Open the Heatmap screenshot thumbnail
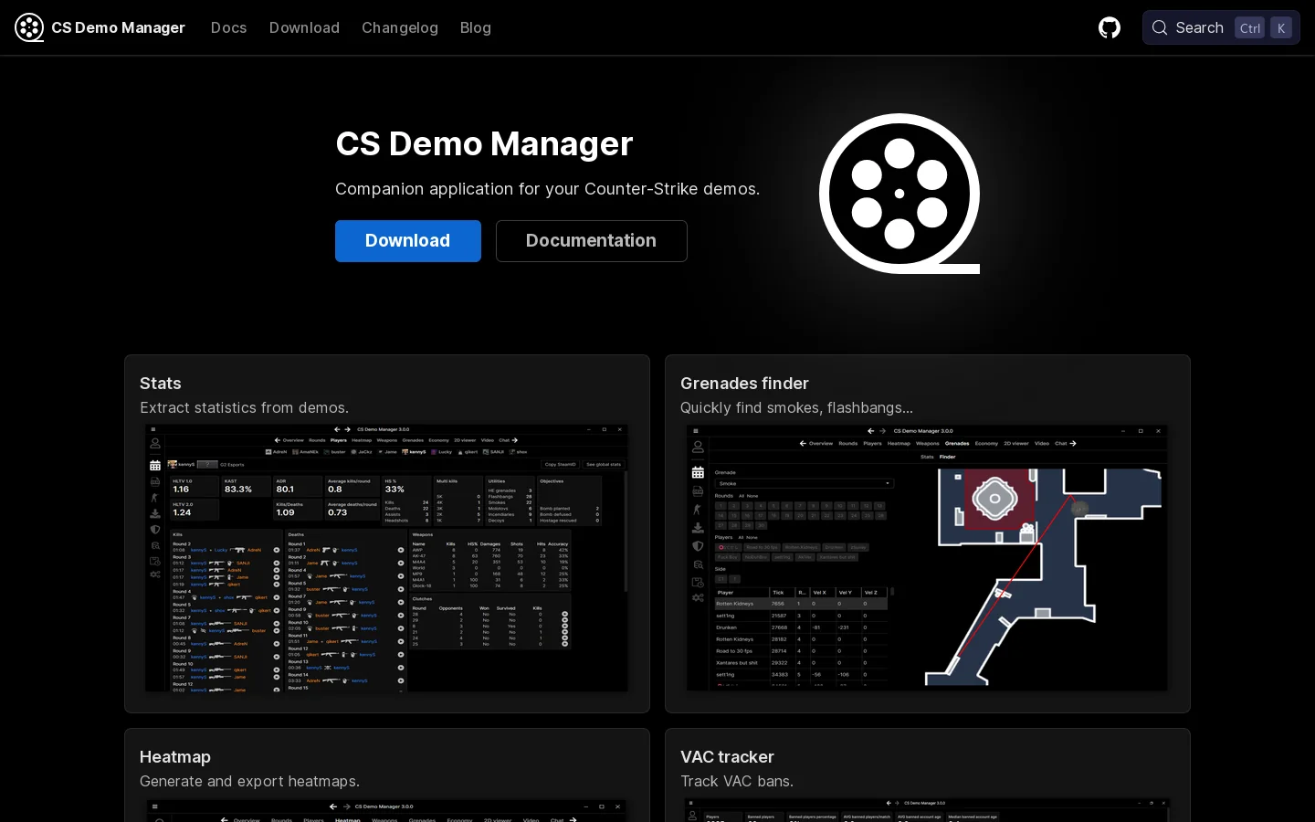Screen dimensions: 1315x822 387,810
